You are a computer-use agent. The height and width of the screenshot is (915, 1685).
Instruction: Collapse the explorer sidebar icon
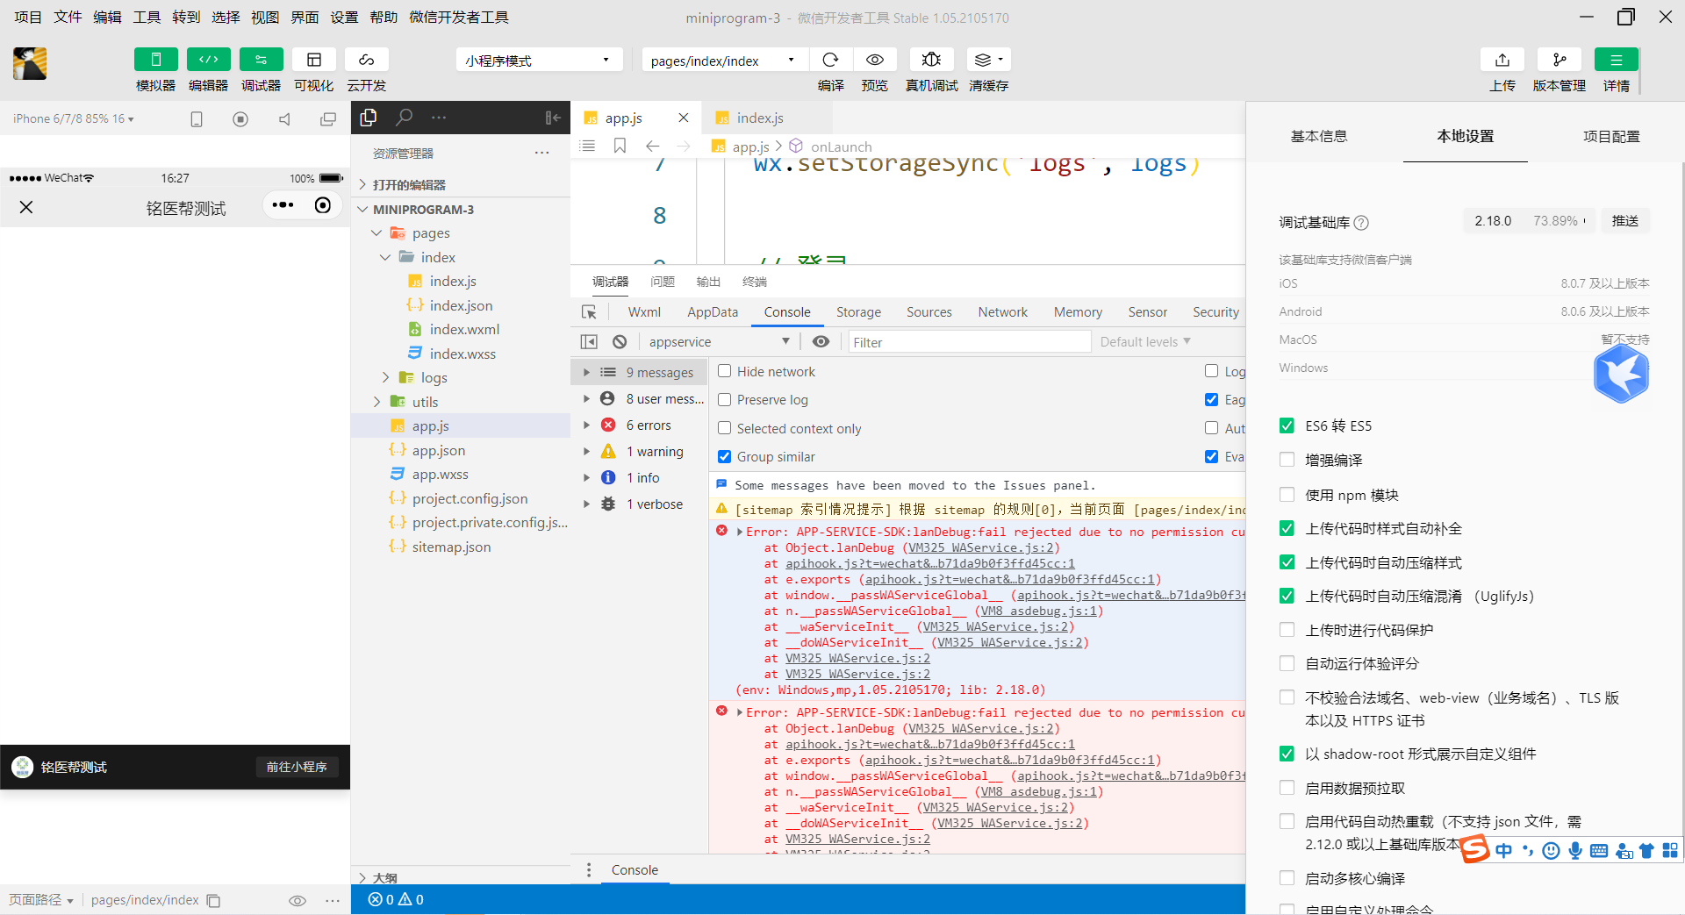[x=553, y=118]
